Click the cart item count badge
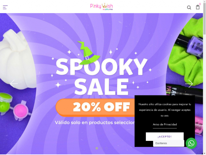Viewport: 206px width, 155px height. [200, 4]
